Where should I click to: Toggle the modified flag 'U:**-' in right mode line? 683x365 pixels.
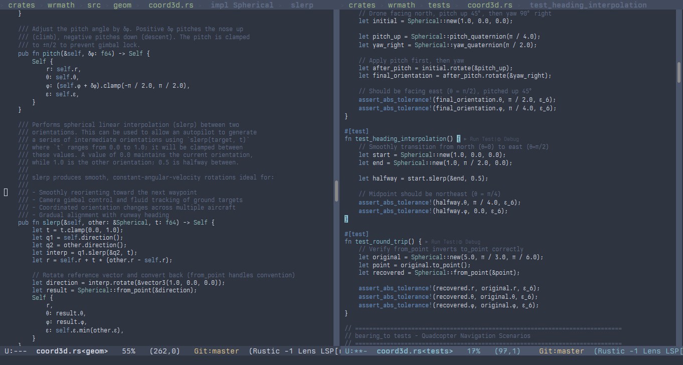click(356, 351)
